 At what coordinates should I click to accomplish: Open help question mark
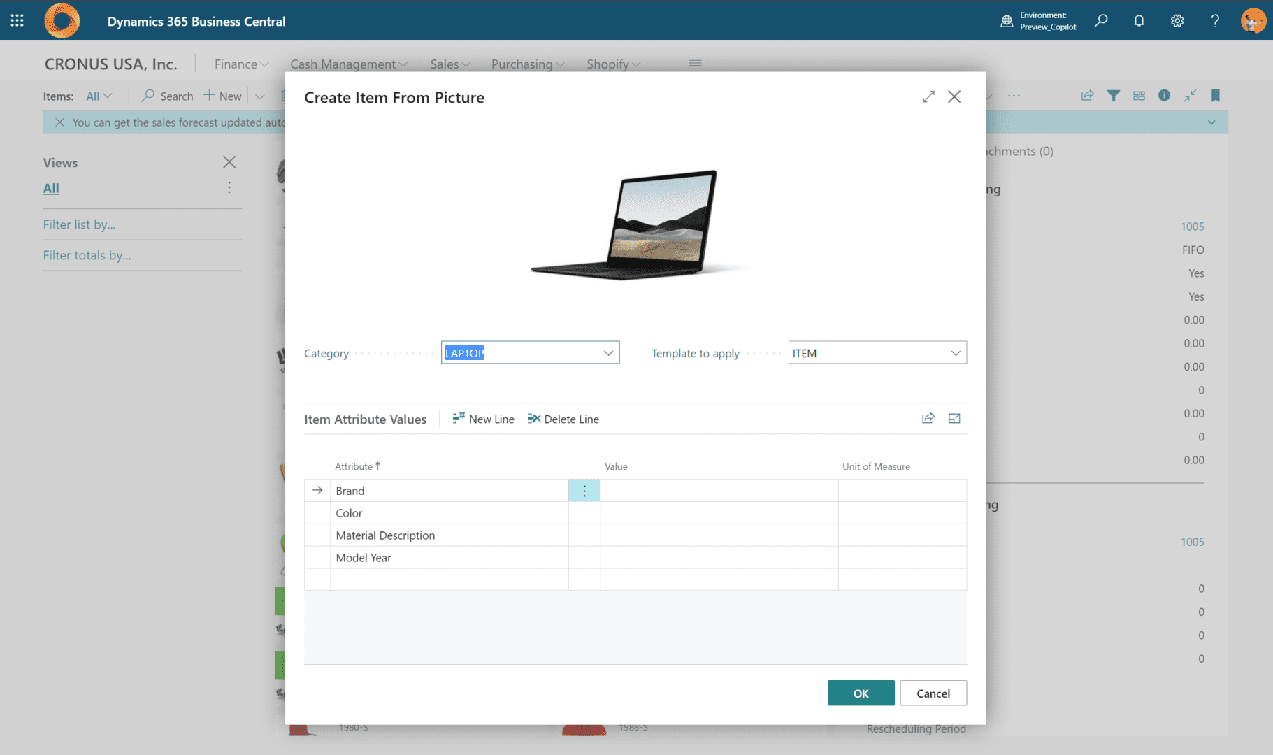(x=1215, y=21)
